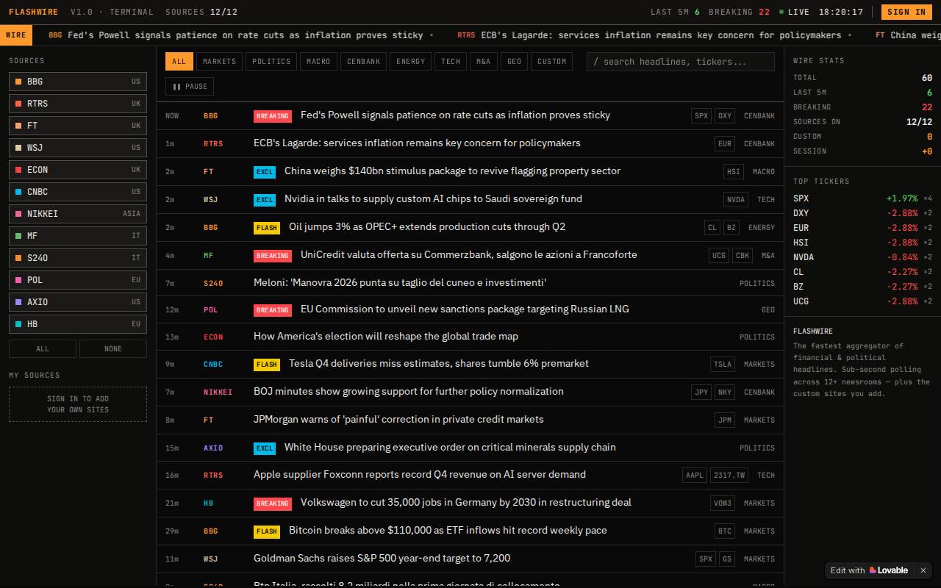Click EXCL badge on White House headline
Screen dimensions: 941x588
tap(265, 448)
